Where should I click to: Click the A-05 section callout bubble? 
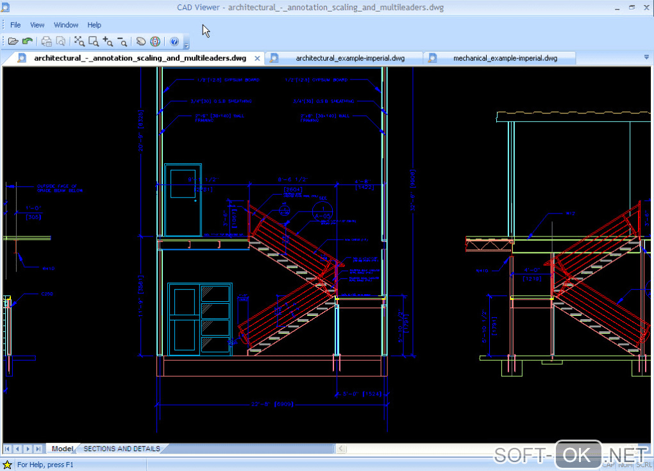pyautogui.click(x=323, y=211)
